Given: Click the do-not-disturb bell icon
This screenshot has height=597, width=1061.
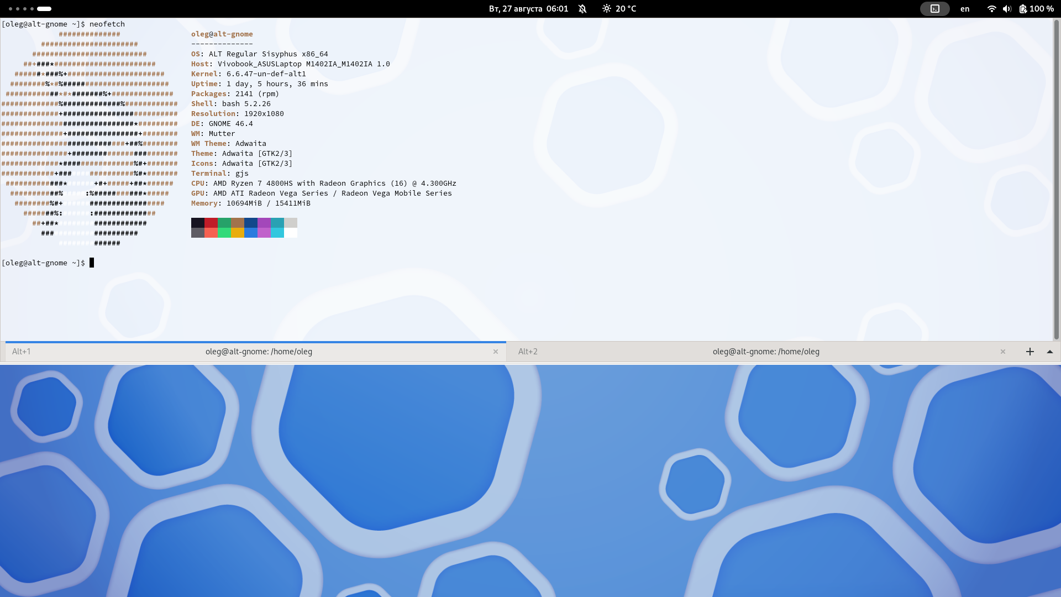Looking at the screenshot, I should 582,9.
